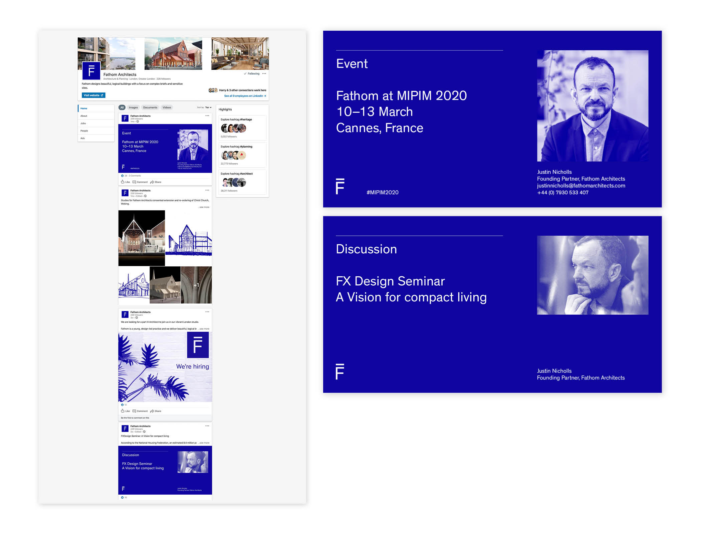This screenshot has width=701, height=534.
Task: Toggle the Following button
Action: point(252,73)
